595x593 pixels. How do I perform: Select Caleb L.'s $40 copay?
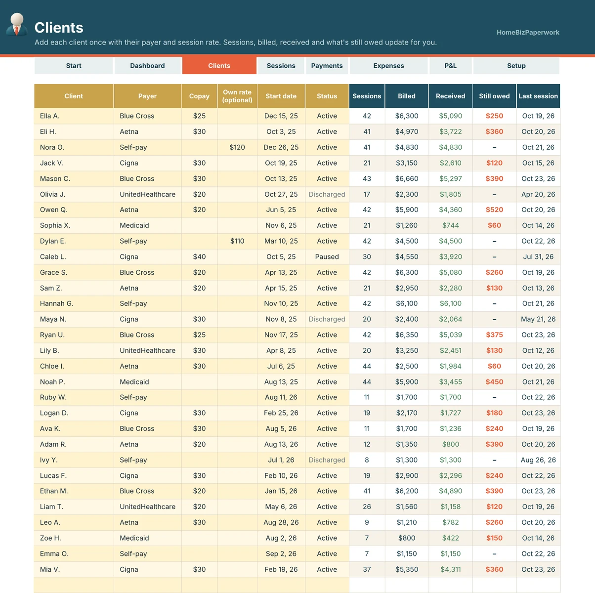point(199,257)
